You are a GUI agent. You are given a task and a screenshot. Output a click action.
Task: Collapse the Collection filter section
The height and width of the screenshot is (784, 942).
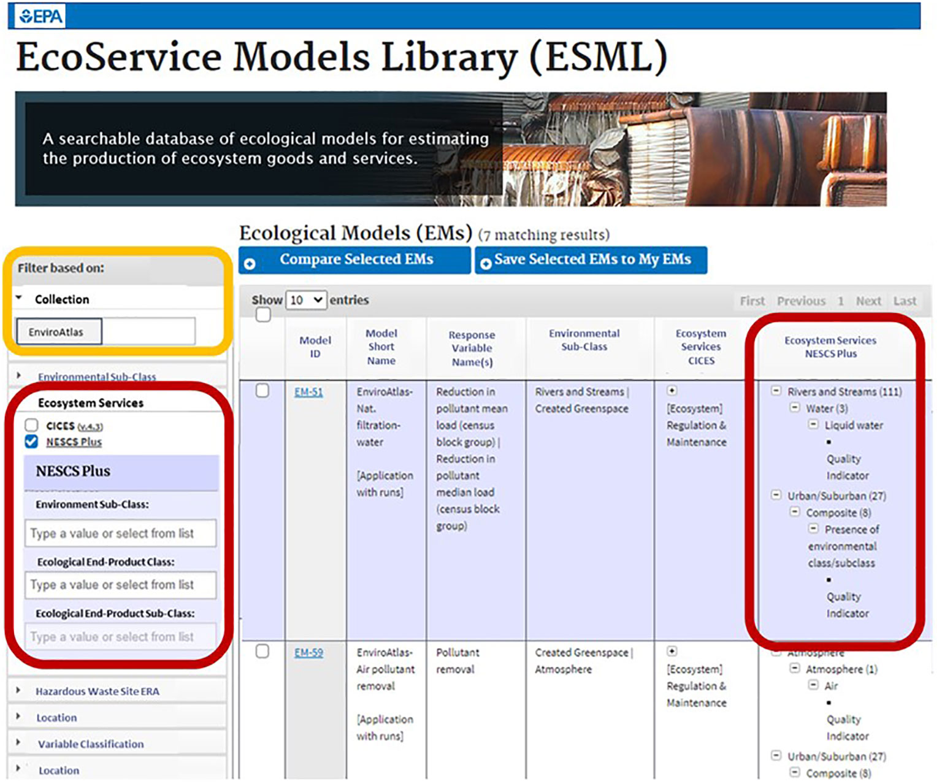(19, 298)
